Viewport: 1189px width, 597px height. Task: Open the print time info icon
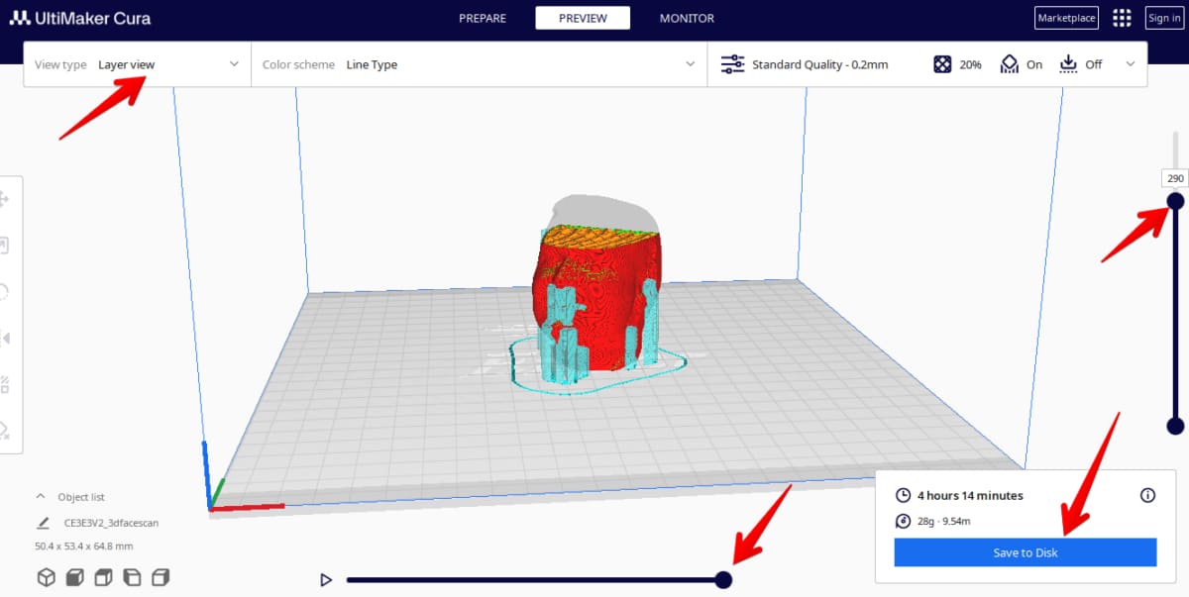[1148, 495]
